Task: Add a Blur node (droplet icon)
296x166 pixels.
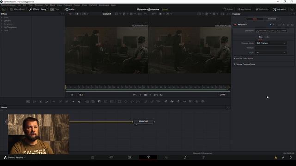Action: [79, 101]
